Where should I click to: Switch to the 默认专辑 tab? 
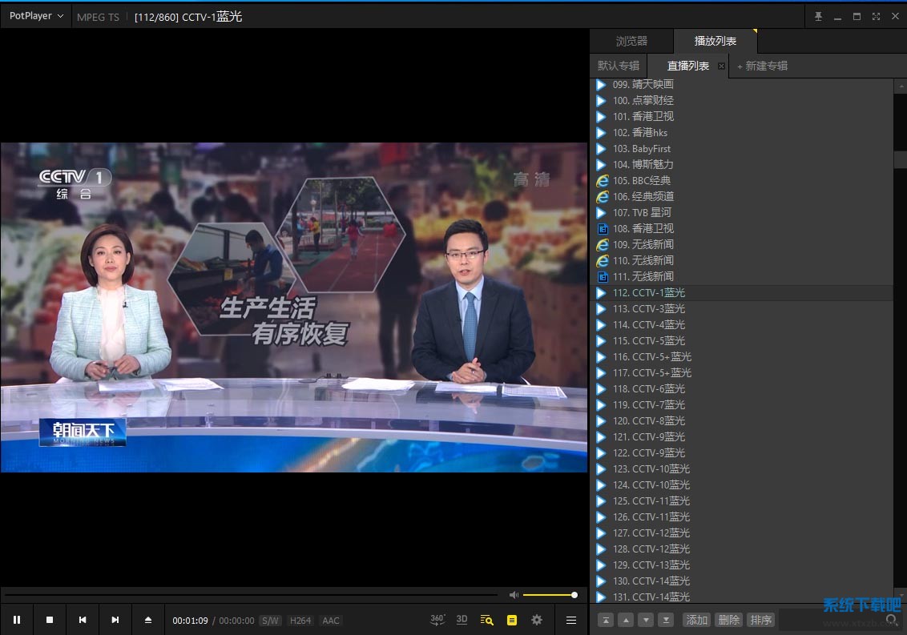(619, 66)
